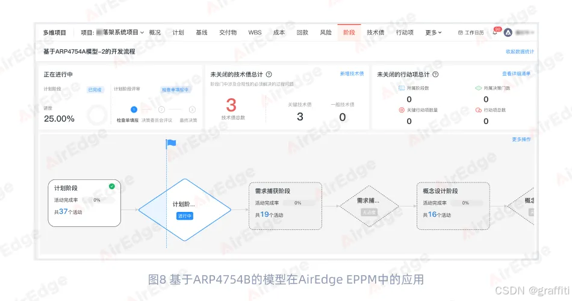
Task: Click the 概念设计阶段 activity completion bar
Action: (466, 203)
